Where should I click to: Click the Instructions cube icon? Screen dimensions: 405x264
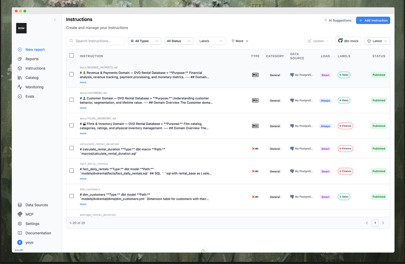tap(20, 68)
